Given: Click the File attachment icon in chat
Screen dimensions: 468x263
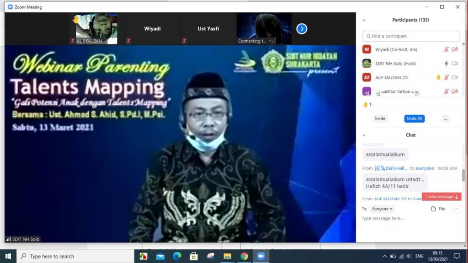Looking at the screenshot, I should [x=434, y=209].
